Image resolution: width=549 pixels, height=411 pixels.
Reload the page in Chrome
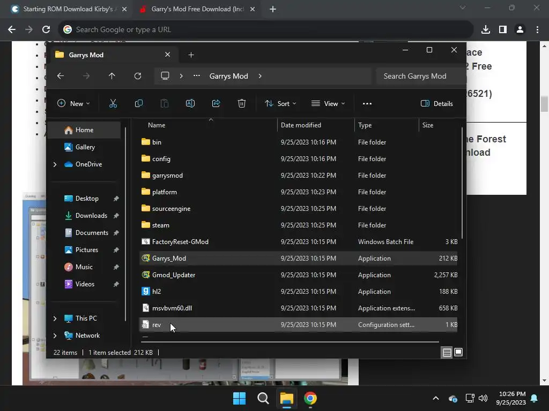[46, 29]
